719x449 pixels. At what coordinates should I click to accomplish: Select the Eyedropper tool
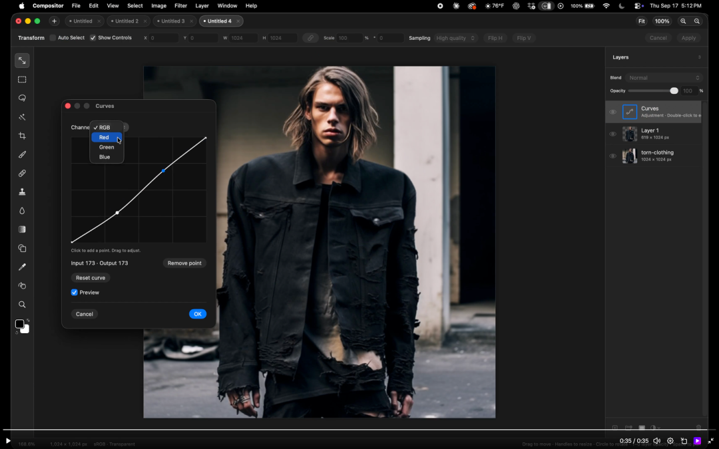click(22, 267)
